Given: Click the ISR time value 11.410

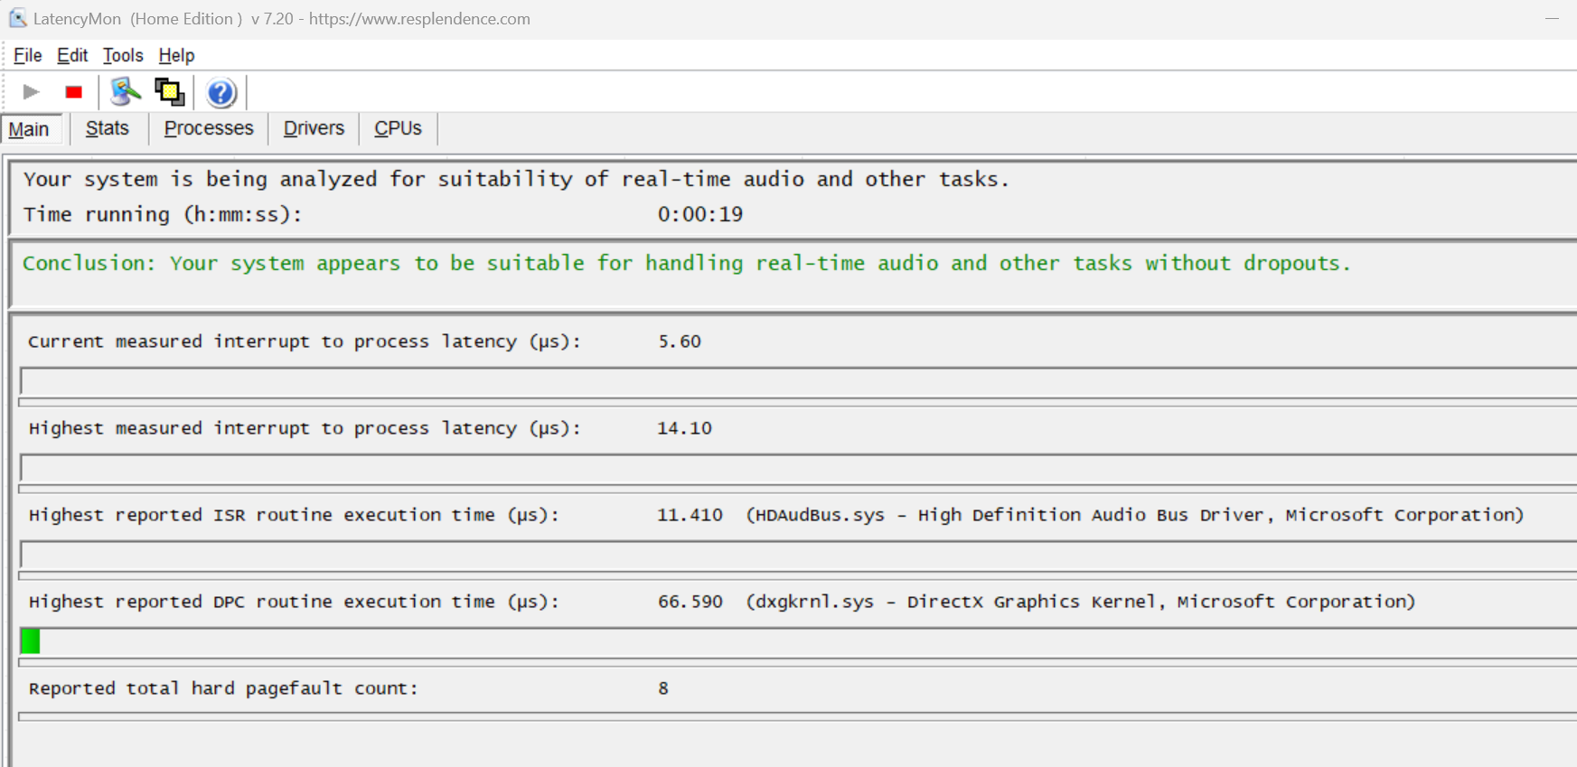Looking at the screenshot, I should (690, 515).
